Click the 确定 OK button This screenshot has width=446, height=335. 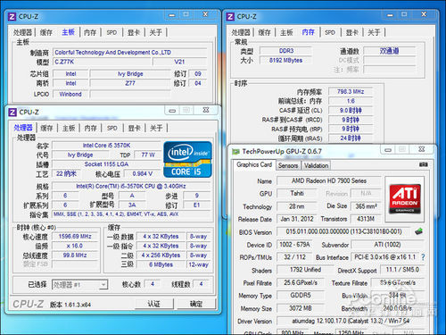[x=196, y=304]
